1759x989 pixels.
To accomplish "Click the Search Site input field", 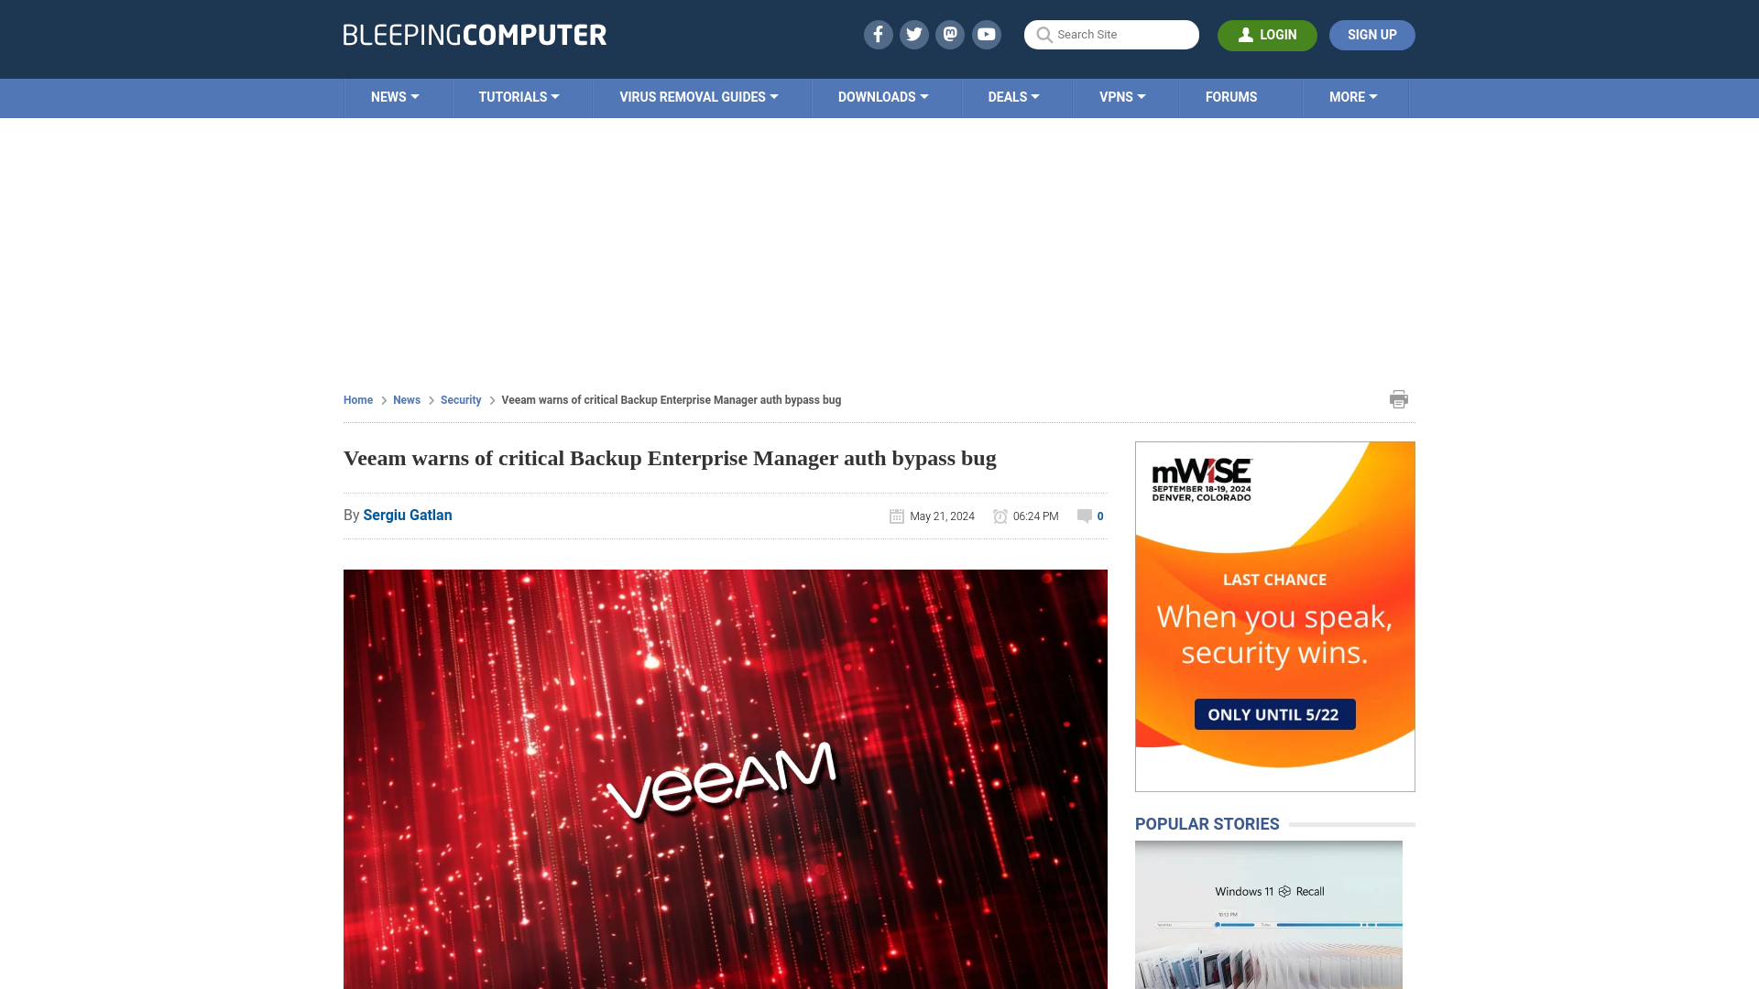I will 1111,34.
